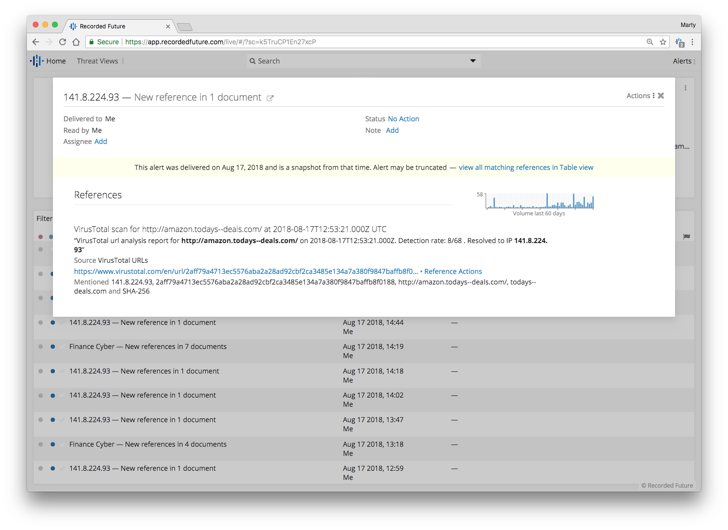Image resolution: width=728 pixels, height=530 pixels.
Task: Click the flag column header icon
Action: 687,236
